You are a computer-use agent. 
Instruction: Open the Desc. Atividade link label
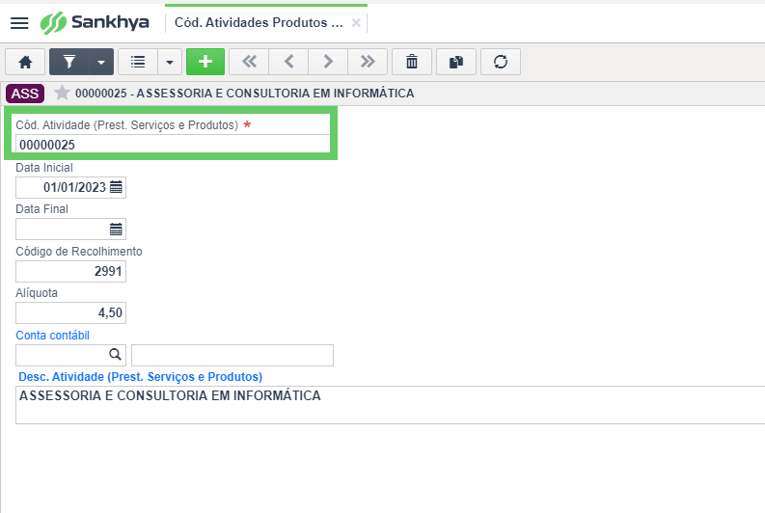click(x=141, y=376)
